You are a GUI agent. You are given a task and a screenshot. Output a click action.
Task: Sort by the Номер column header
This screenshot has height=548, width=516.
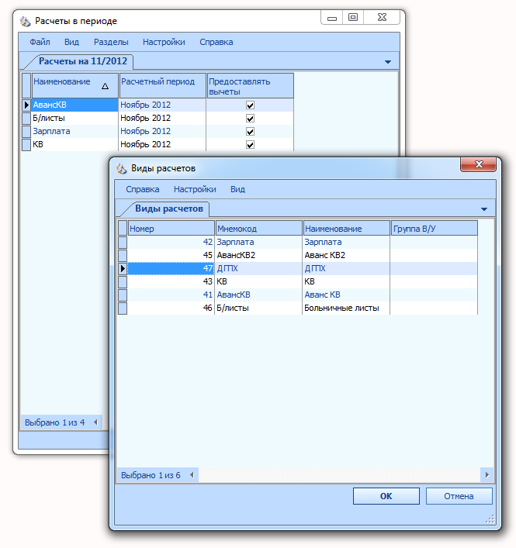point(171,228)
